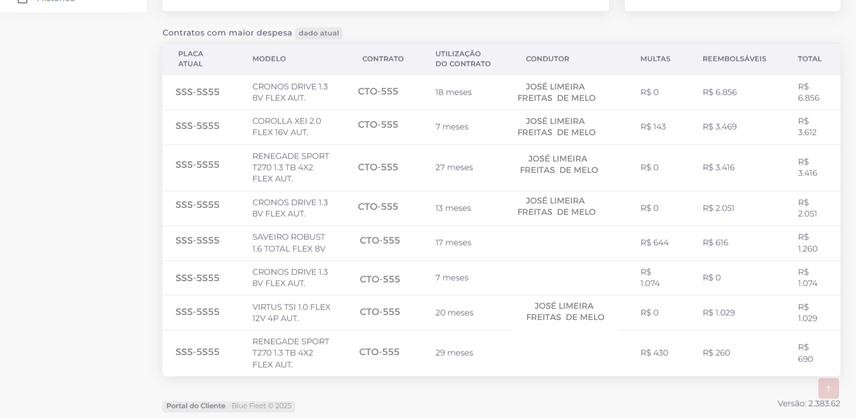Viewport: 856px width, 419px height.
Task: Click the Utilização do Contrato column header
Action: click(463, 59)
